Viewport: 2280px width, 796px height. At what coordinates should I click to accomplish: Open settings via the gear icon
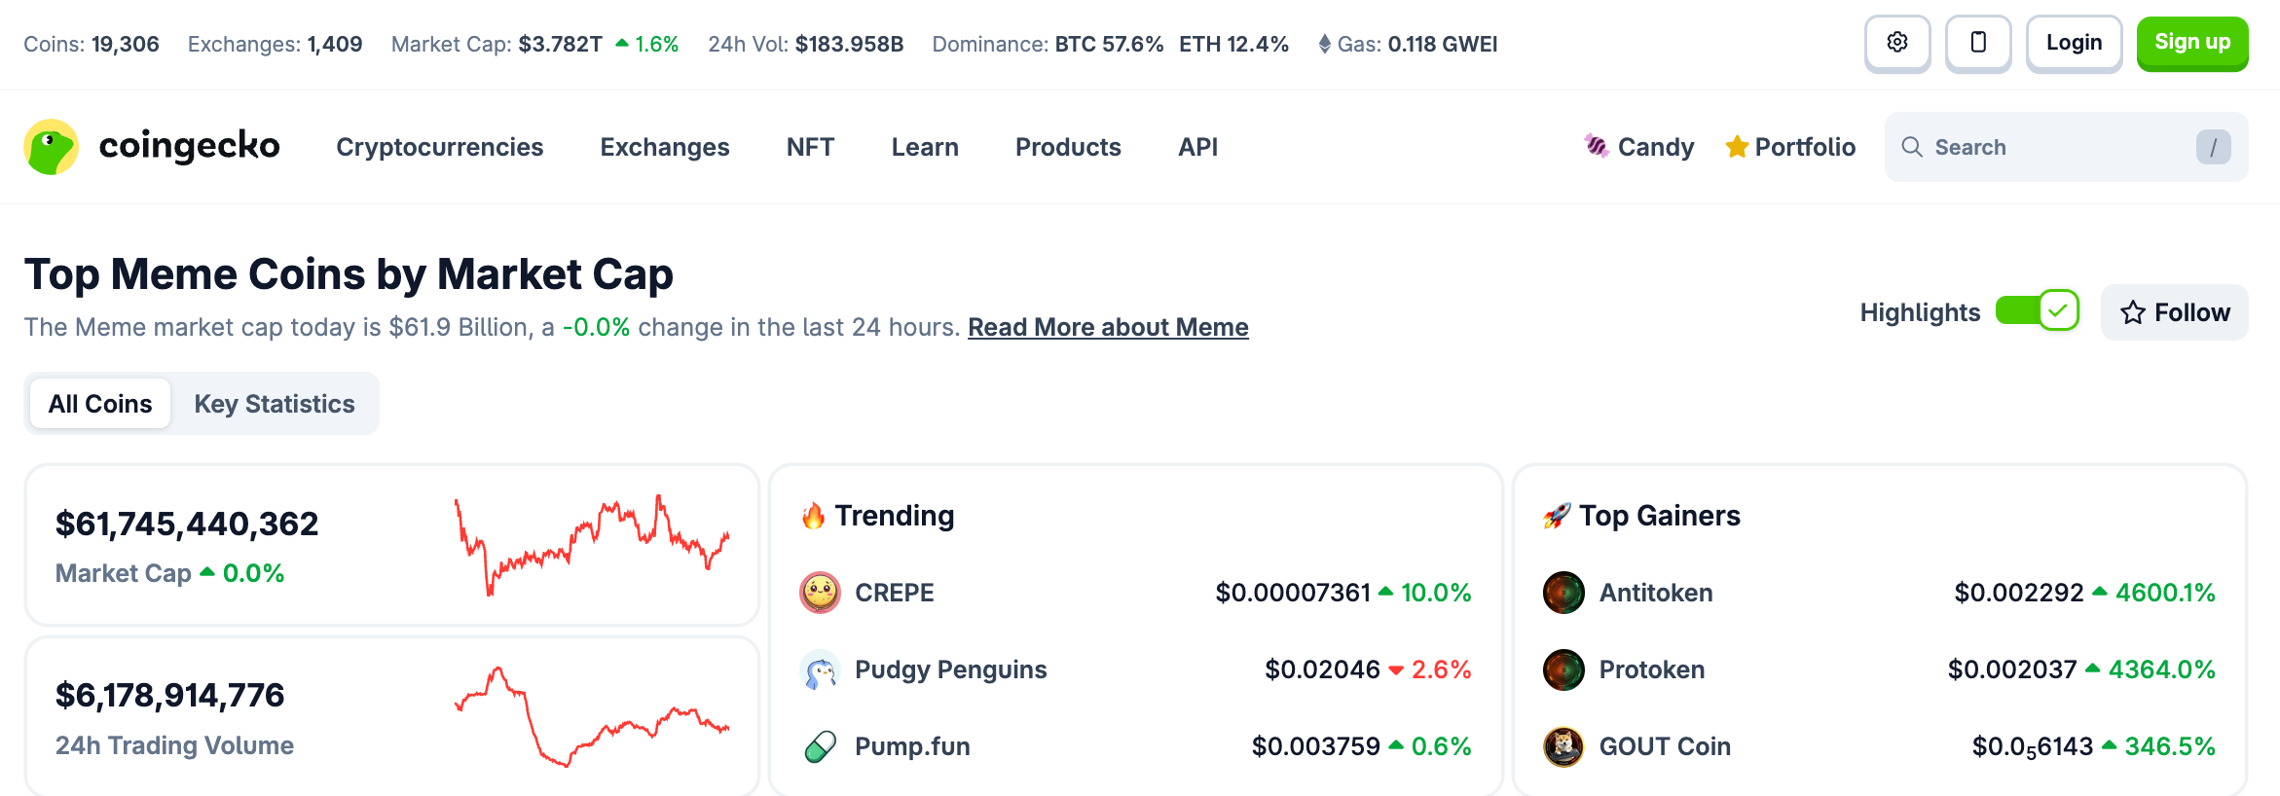(1896, 43)
